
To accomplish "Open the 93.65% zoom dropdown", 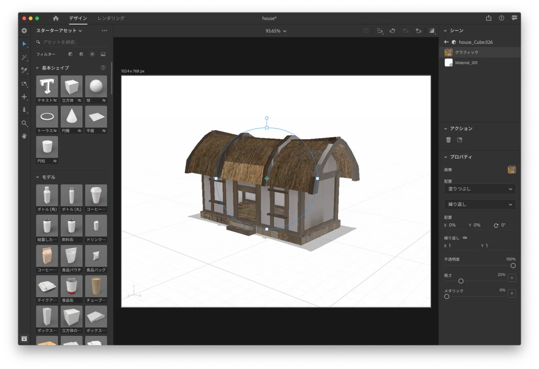I will tap(276, 31).
